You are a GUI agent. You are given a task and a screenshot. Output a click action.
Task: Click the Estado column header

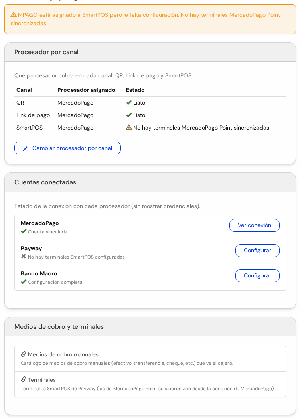pyautogui.click(x=135, y=90)
